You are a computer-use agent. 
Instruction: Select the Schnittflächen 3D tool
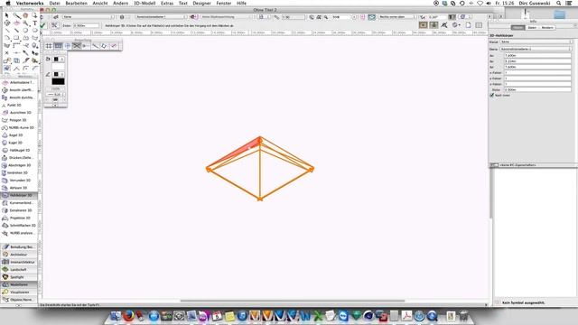19,226
